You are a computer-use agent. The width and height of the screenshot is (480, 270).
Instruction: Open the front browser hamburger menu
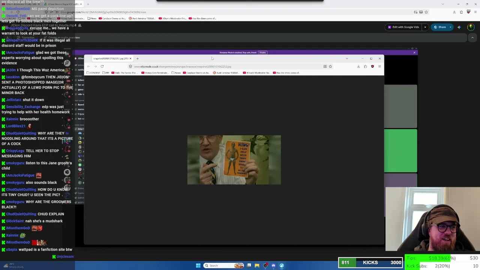pyautogui.click(x=379, y=66)
